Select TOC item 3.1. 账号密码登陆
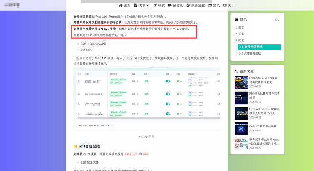Viewport: 314px width, 171px height. click(x=259, y=47)
